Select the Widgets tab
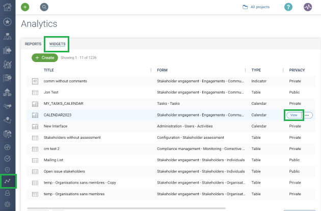The image size is (321, 211). coord(57,44)
